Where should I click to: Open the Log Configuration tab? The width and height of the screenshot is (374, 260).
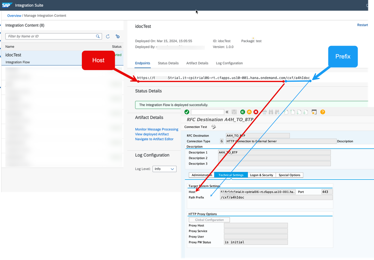pyautogui.click(x=229, y=63)
